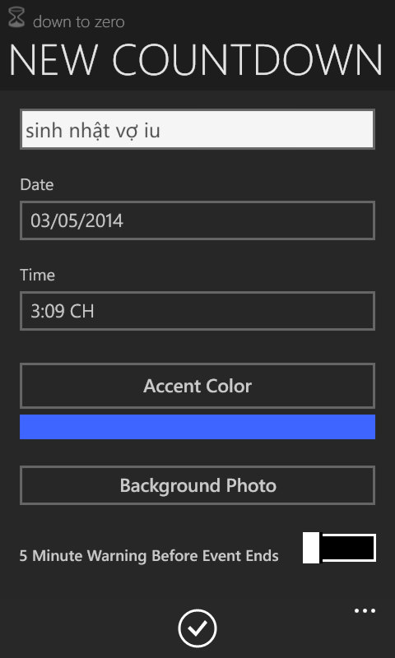The width and height of the screenshot is (395, 658).
Task: Click the 'CH' period in the time box
Action: tap(81, 312)
